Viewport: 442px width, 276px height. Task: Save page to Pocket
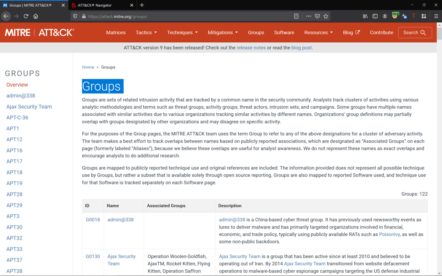point(317,16)
